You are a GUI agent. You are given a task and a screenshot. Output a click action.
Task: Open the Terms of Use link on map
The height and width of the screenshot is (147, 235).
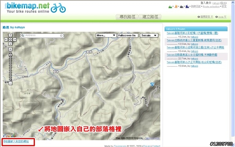pyautogui.click(x=152, y=138)
